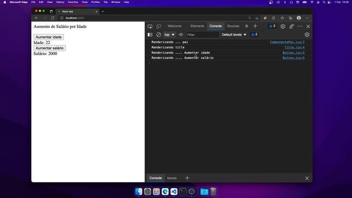The width and height of the screenshot is (352, 198).
Task: Open the Profiles menu
Action: 95,2
